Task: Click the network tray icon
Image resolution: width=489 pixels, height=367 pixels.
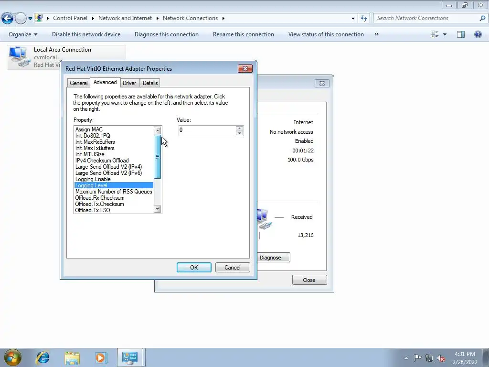Action: coord(429,358)
